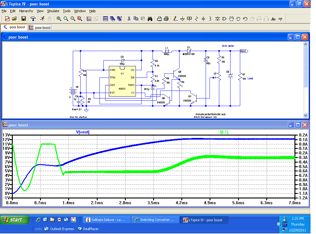
Task: Click the Zoom Out magnifier icon
Action: (x=73, y=19)
